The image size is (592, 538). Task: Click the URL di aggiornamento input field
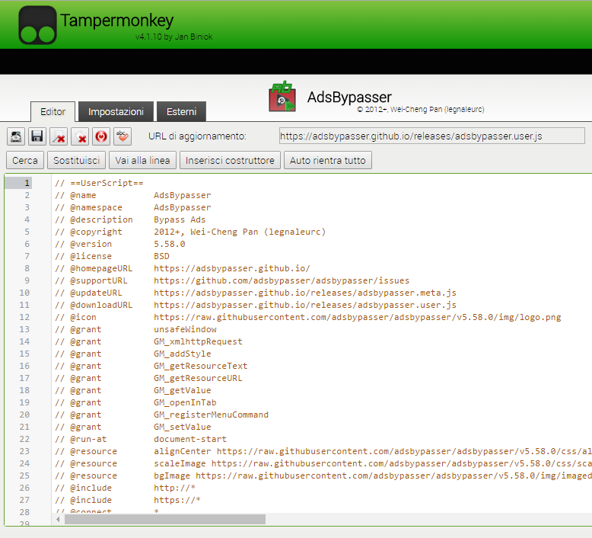(432, 136)
